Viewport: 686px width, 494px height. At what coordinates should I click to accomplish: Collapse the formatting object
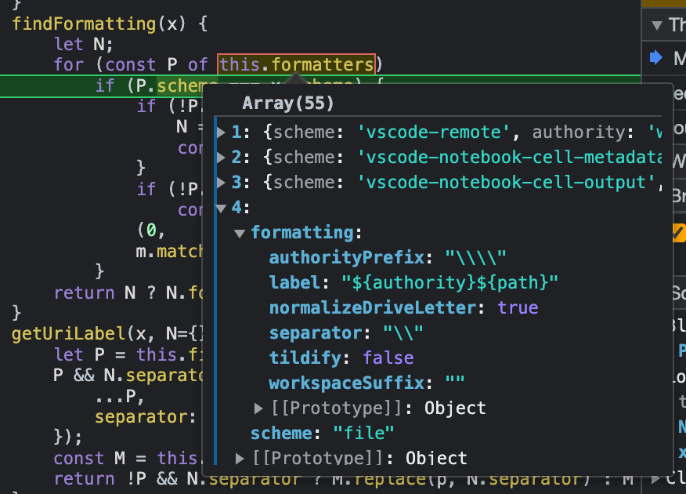click(x=239, y=232)
